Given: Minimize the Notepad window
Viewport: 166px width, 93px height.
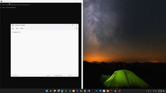Looking at the screenshot, I should click(x=68, y=25).
